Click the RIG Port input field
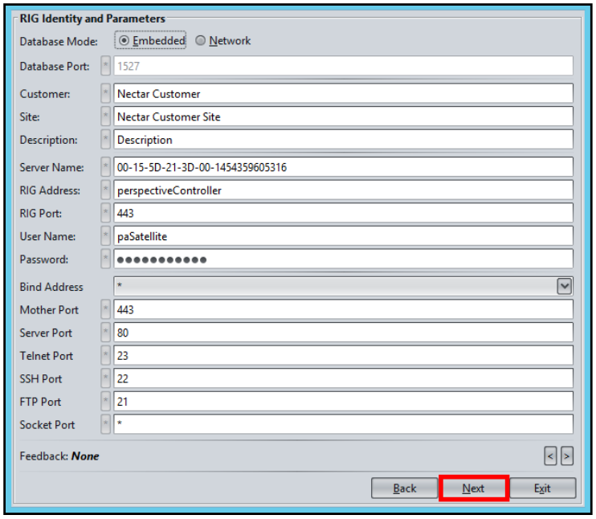This screenshot has height=519, width=596. (343, 213)
